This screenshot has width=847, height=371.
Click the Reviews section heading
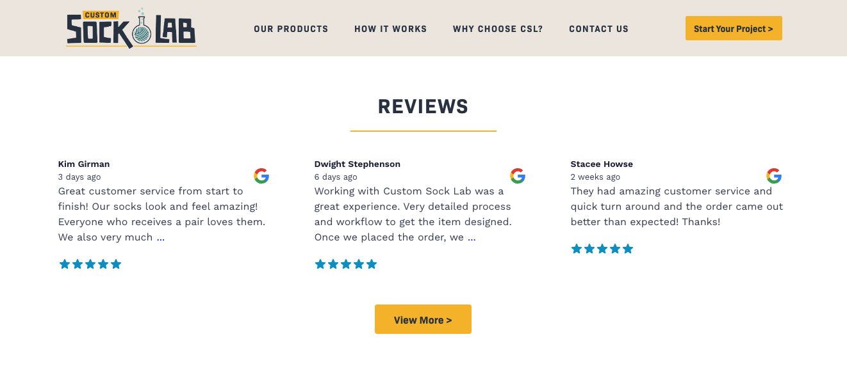(423, 106)
